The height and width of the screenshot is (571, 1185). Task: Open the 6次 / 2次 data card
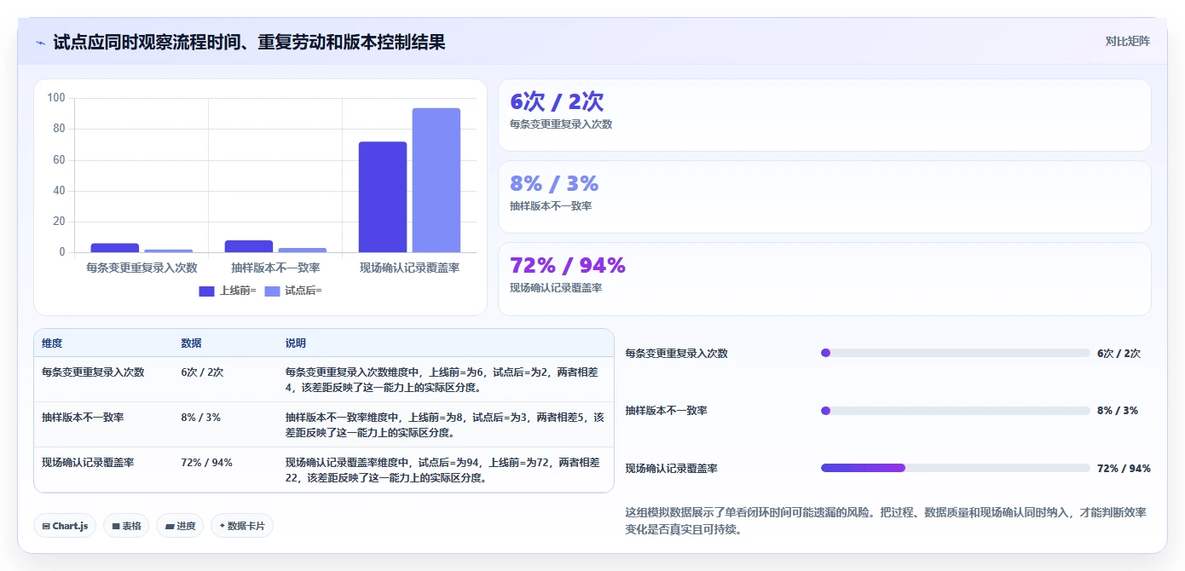(x=824, y=115)
